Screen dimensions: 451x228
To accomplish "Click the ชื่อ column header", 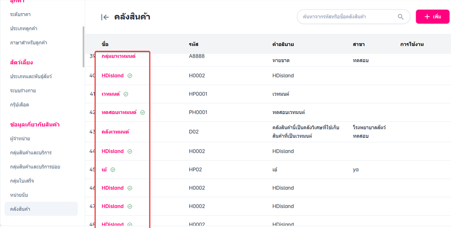I will point(105,45).
